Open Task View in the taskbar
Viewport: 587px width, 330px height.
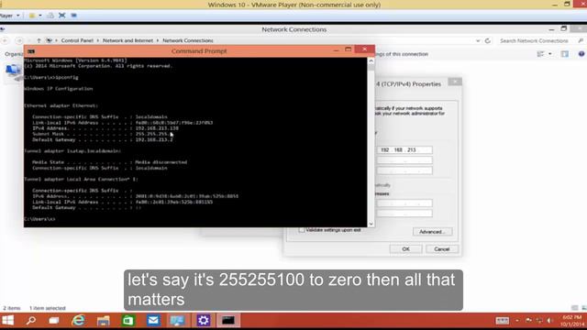coord(54,321)
